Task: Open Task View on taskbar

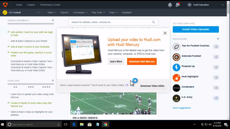Action: pyautogui.click(x=66, y=124)
